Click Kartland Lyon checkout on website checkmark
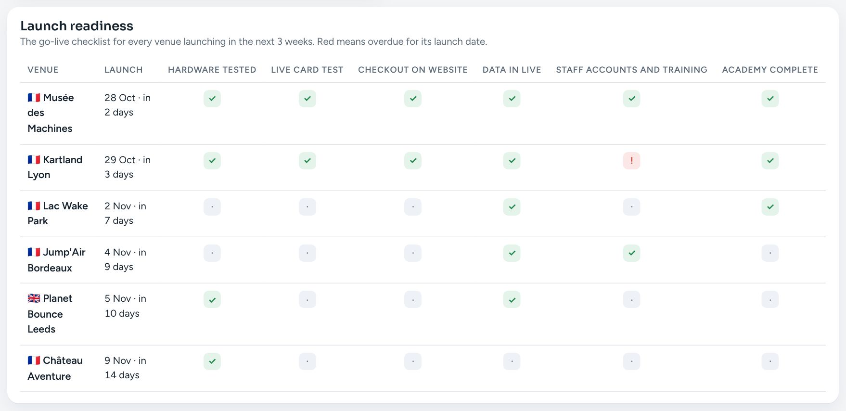 click(x=413, y=161)
